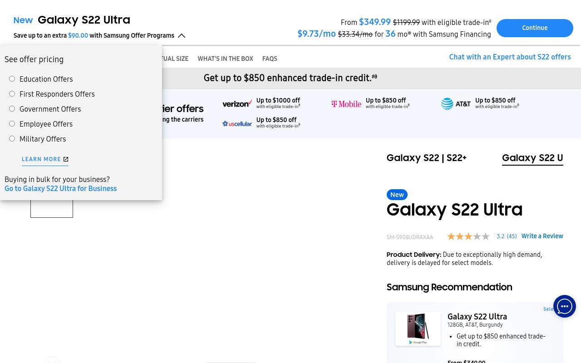Open the chat bubble assistant icon
This screenshot has height=363, width=581.
click(x=564, y=306)
